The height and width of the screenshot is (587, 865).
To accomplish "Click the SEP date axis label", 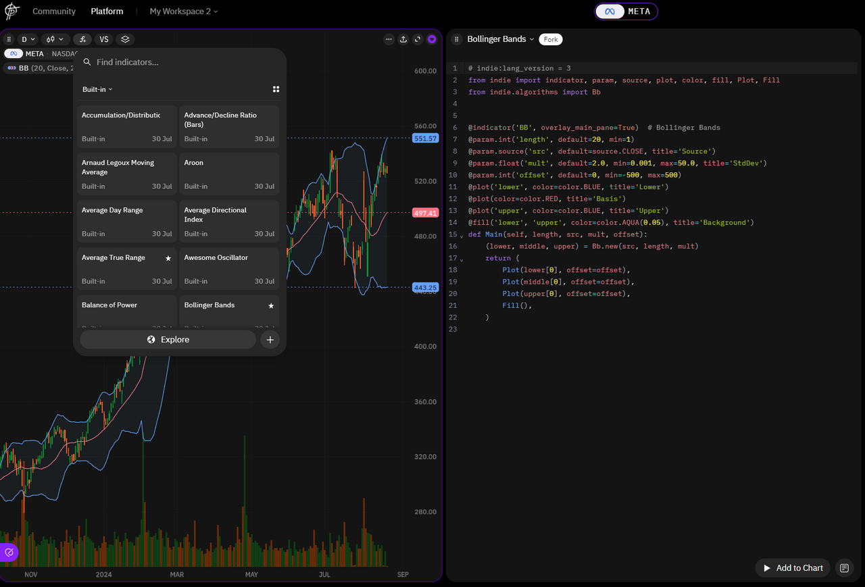I will [403, 575].
